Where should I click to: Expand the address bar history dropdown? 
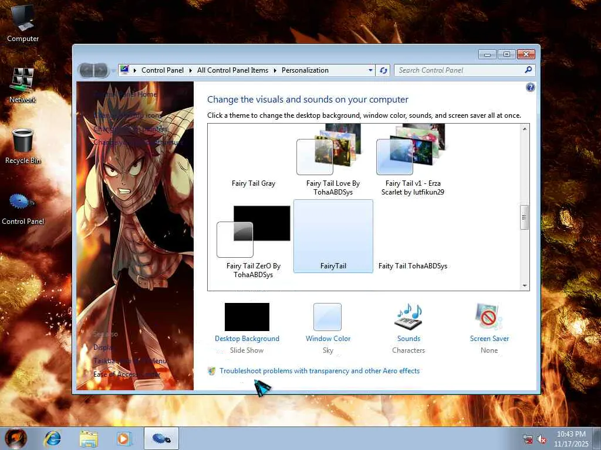click(x=370, y=70)
